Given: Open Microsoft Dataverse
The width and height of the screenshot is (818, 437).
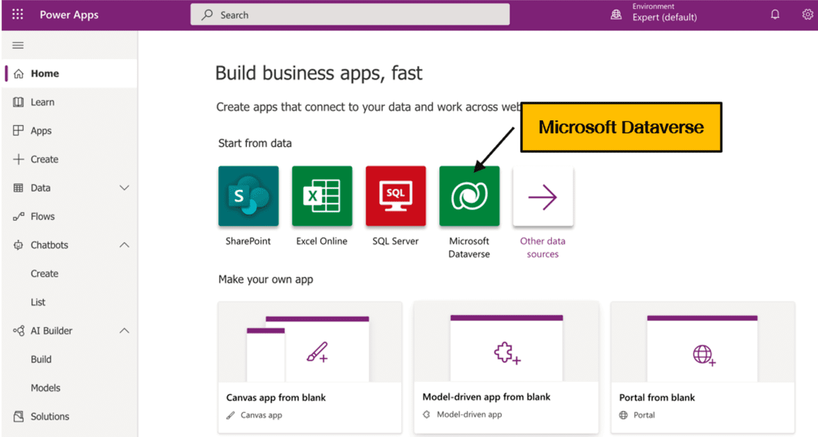Looking at the screenshot, I should point(469,196).
